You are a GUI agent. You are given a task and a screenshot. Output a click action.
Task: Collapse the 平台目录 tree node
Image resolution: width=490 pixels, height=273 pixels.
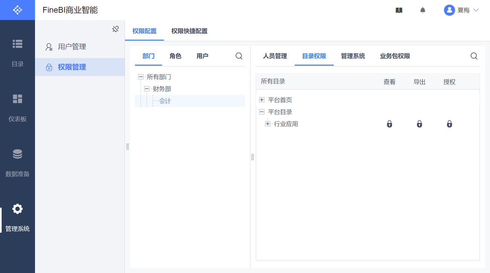pyautogui.click(x=262, y=112)
